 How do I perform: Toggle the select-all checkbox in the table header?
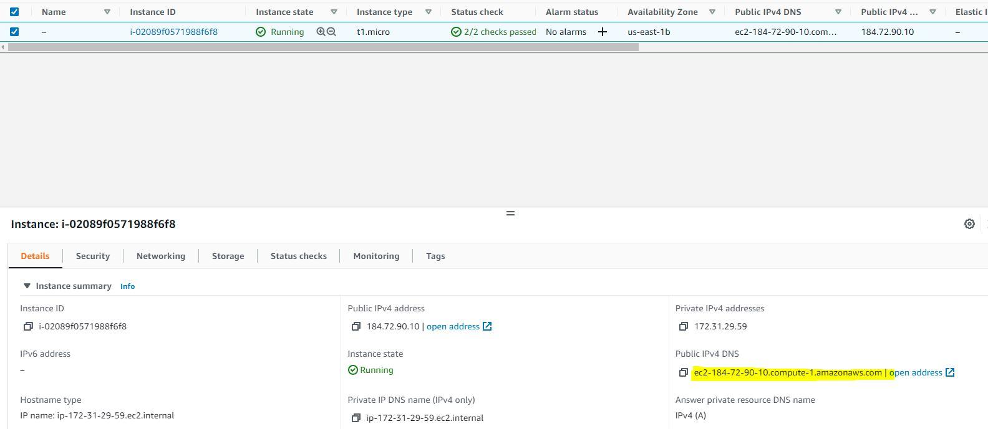coord(14,12)
